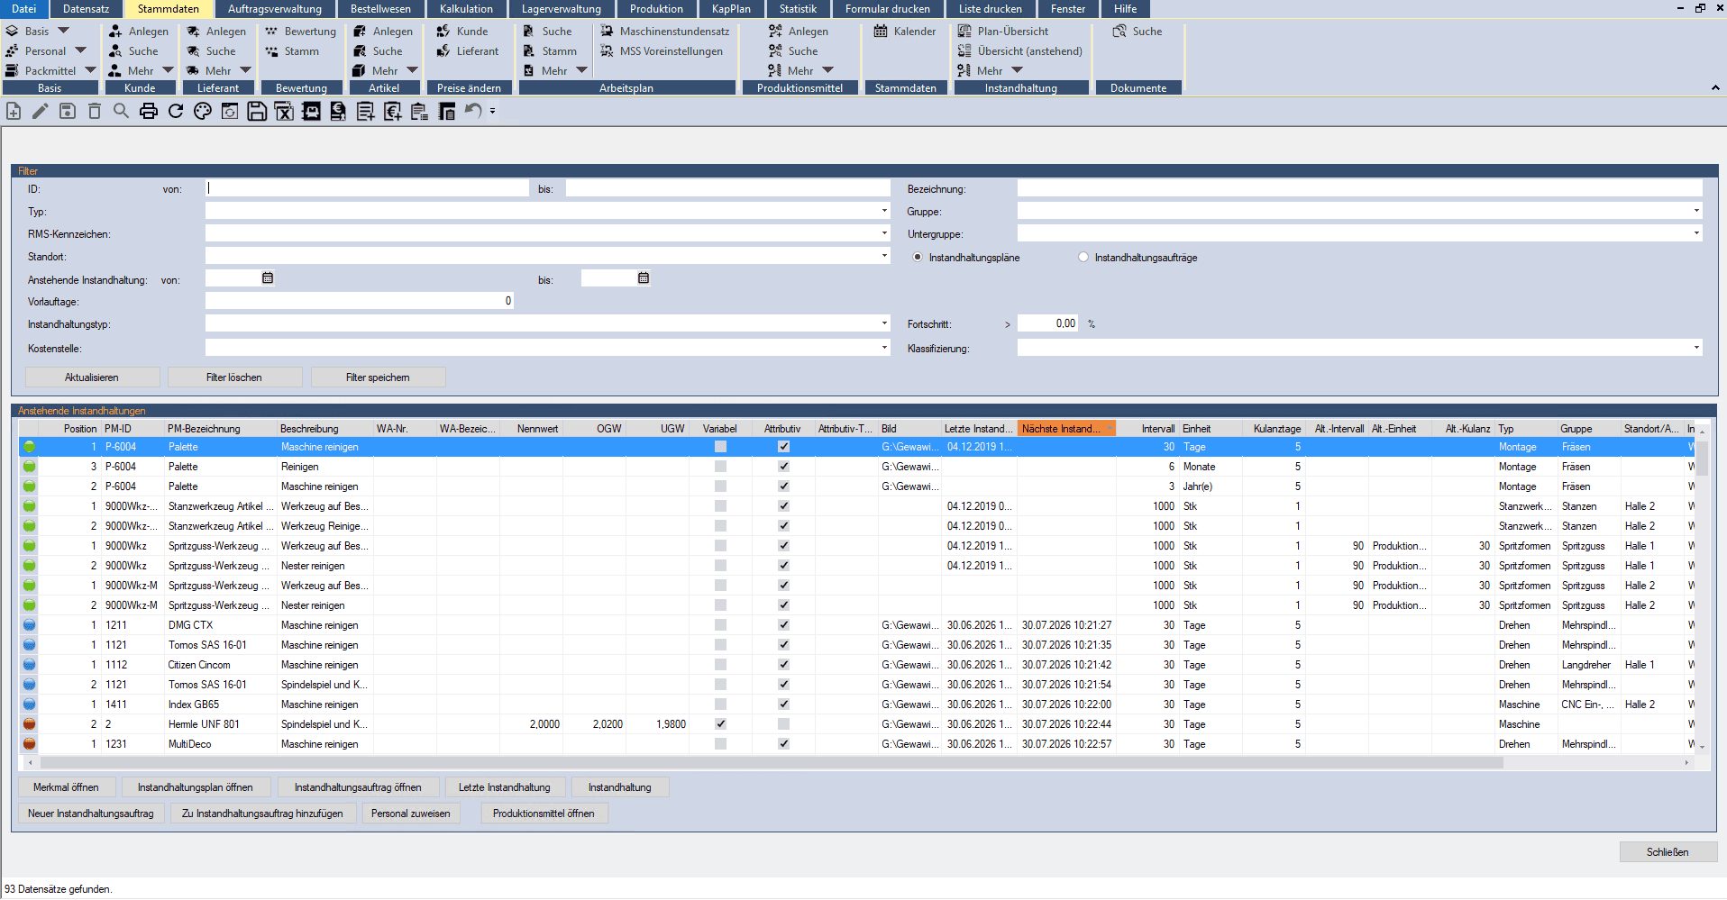
Task: Toggle Attributiv checkbox for Hermle UNF 801 row
Action: 783,724
